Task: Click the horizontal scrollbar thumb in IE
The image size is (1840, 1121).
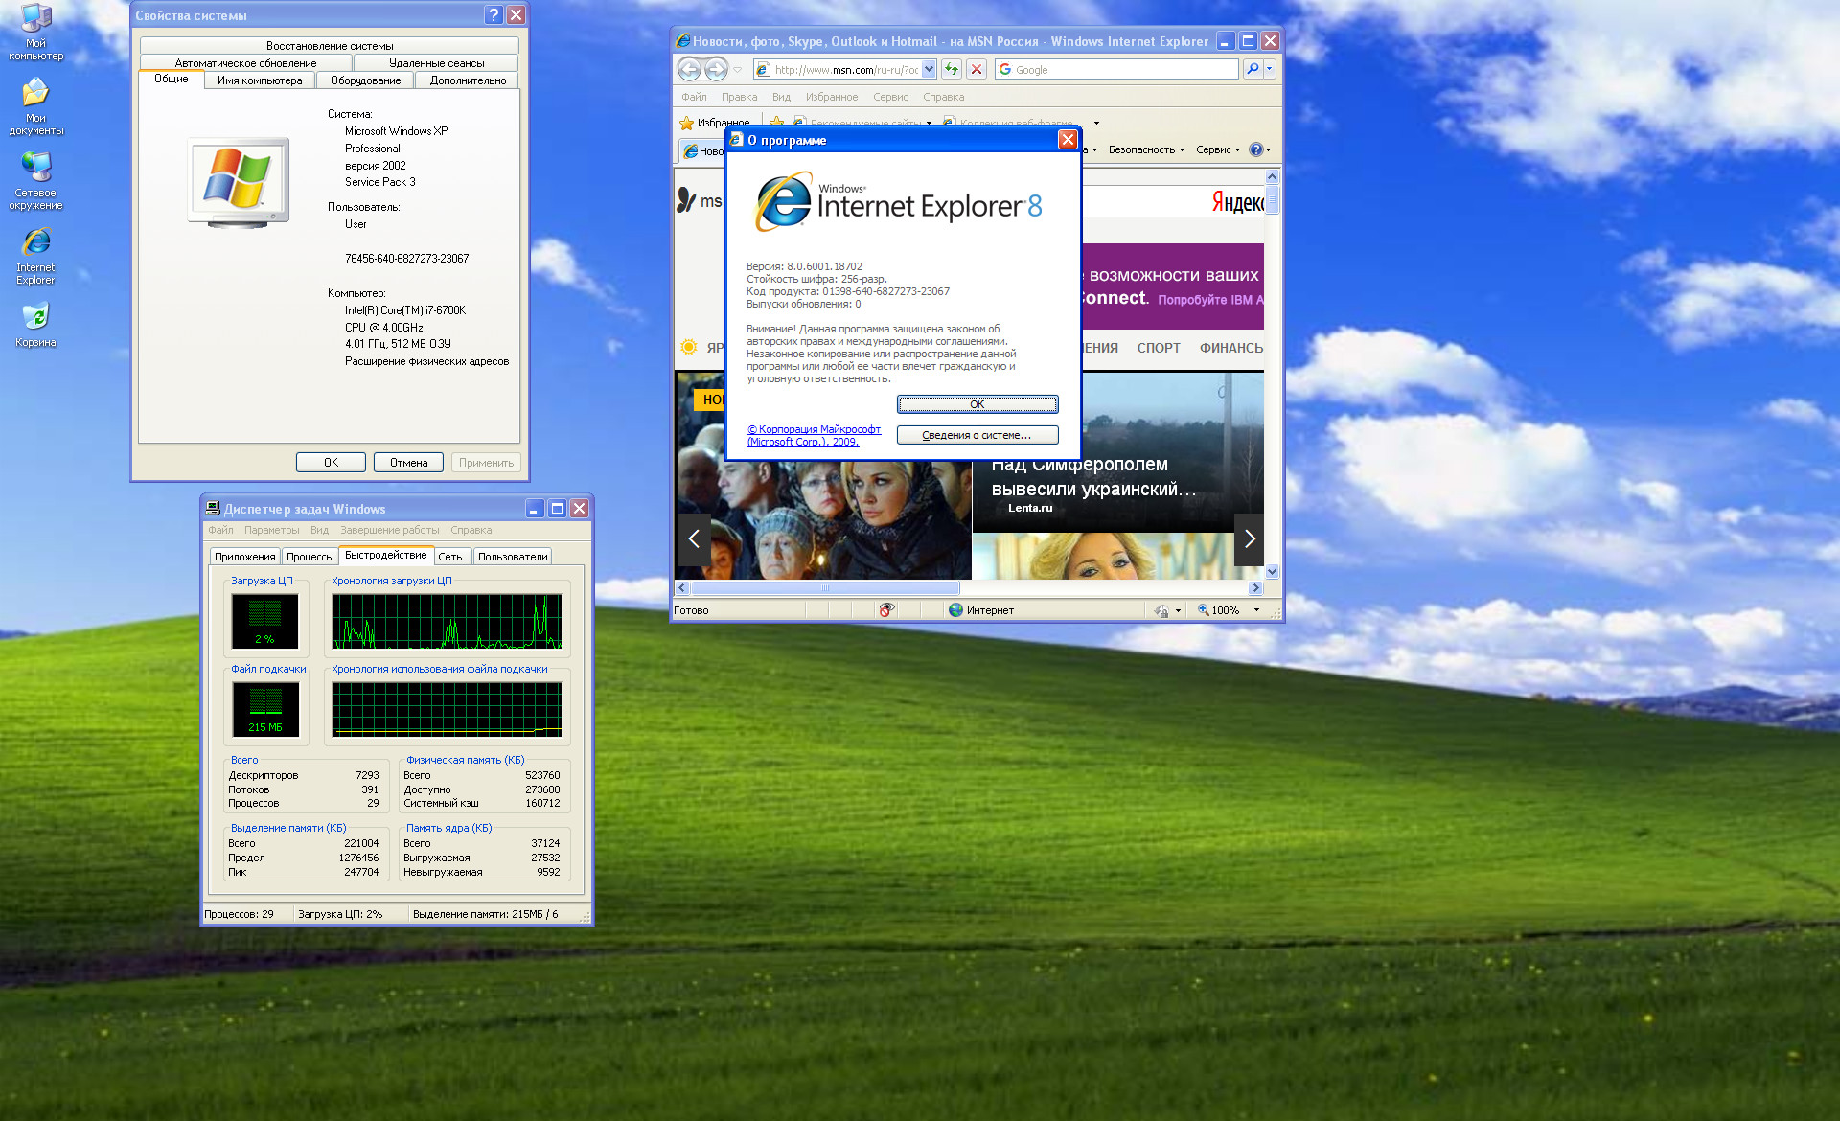Action: pyautogui.click(x=824, y=588)
